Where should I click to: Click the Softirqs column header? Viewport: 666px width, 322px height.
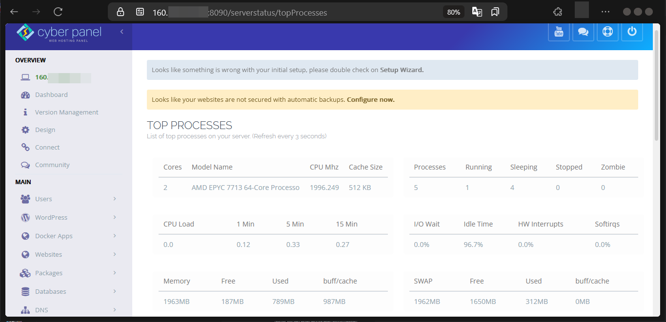pos(607,224)
